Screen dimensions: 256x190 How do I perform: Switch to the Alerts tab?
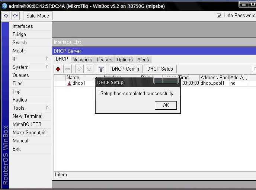click(143, 60)
